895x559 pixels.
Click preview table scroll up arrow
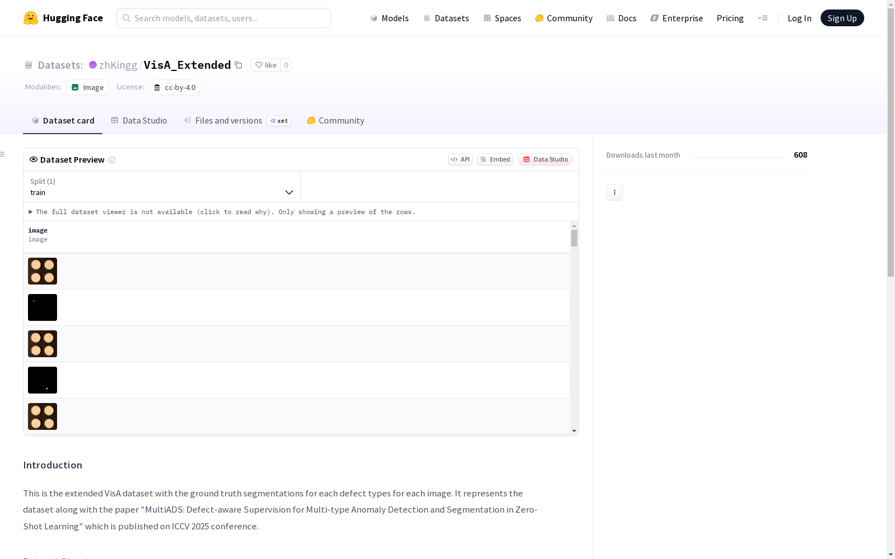pos(574,226)
